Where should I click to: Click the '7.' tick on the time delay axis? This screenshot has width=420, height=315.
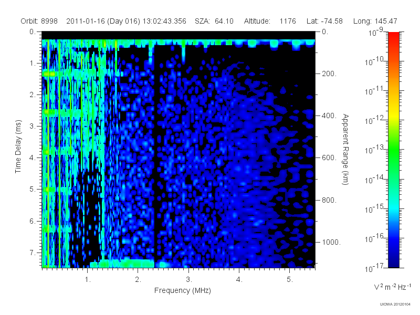pos(32,253)
